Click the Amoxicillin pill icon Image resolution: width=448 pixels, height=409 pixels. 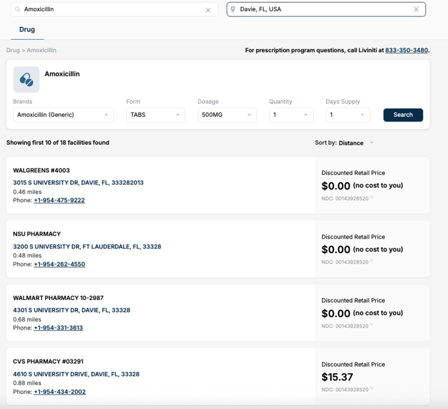tap(26, 80)
